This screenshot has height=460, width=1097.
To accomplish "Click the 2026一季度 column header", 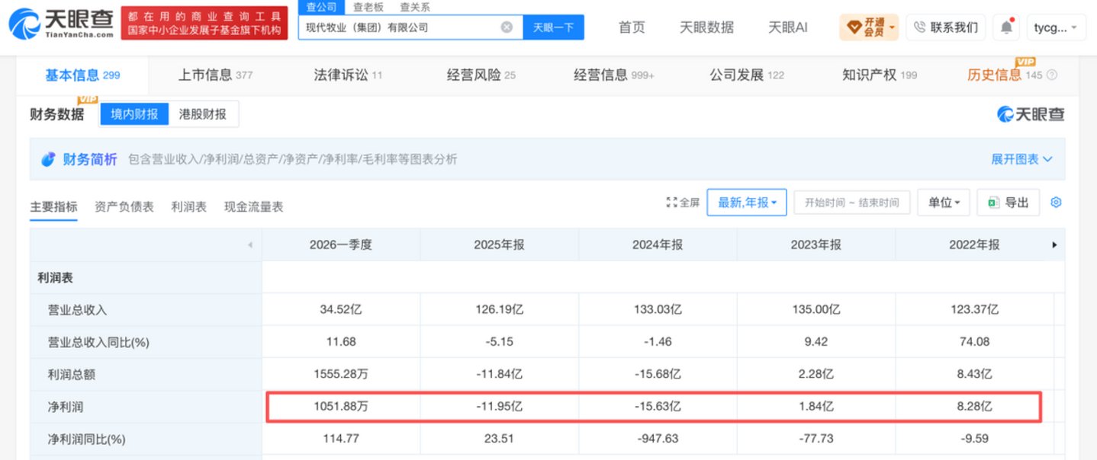I will (341, 244).
